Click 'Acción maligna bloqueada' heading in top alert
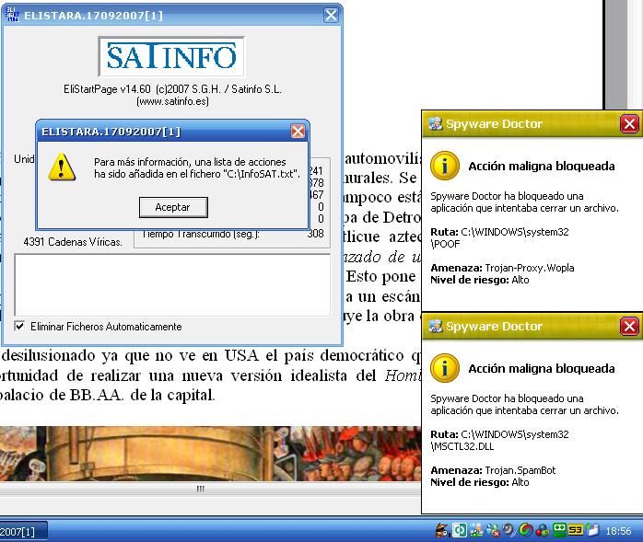 pyautogui.click(x=542, y=166)
